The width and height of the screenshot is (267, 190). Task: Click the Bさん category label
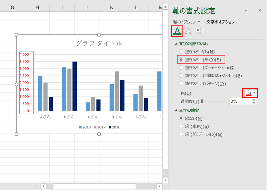coord(69,117)
